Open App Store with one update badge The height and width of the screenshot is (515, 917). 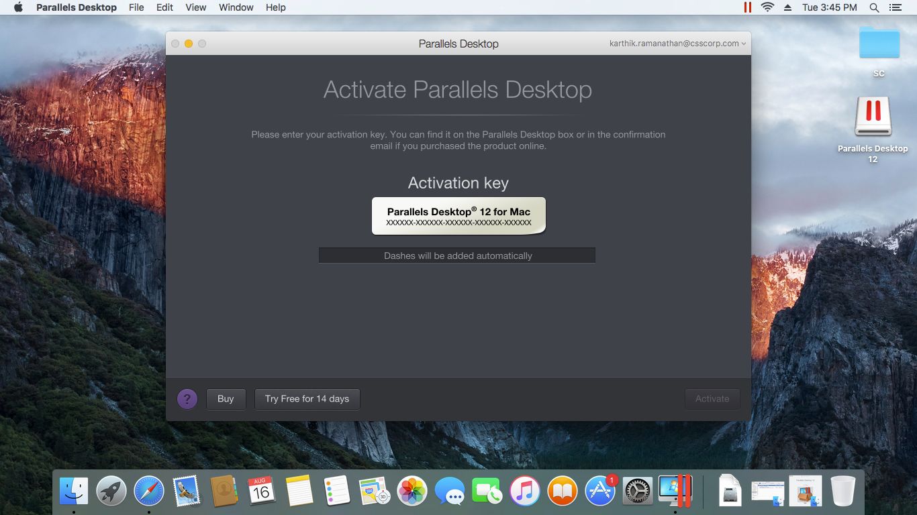coord(600,492)
